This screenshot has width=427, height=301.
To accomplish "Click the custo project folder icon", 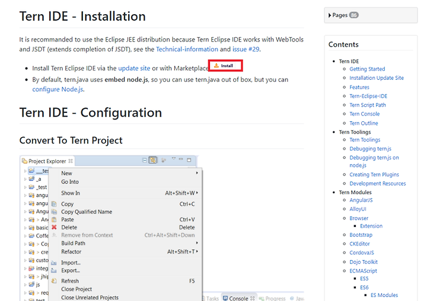I will 31,260.
